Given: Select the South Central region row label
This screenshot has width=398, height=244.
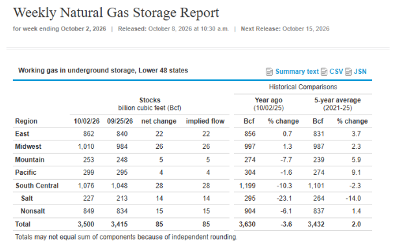Looking at the screenshot, I should pyautogui.click(x=37, y=186).
